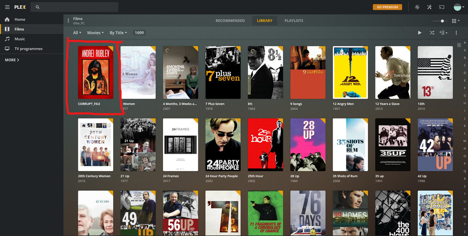Switch to the Recommended tab
Image resolution: width=468 pixels, height=236 pixels.
click(x=230, y=21)
